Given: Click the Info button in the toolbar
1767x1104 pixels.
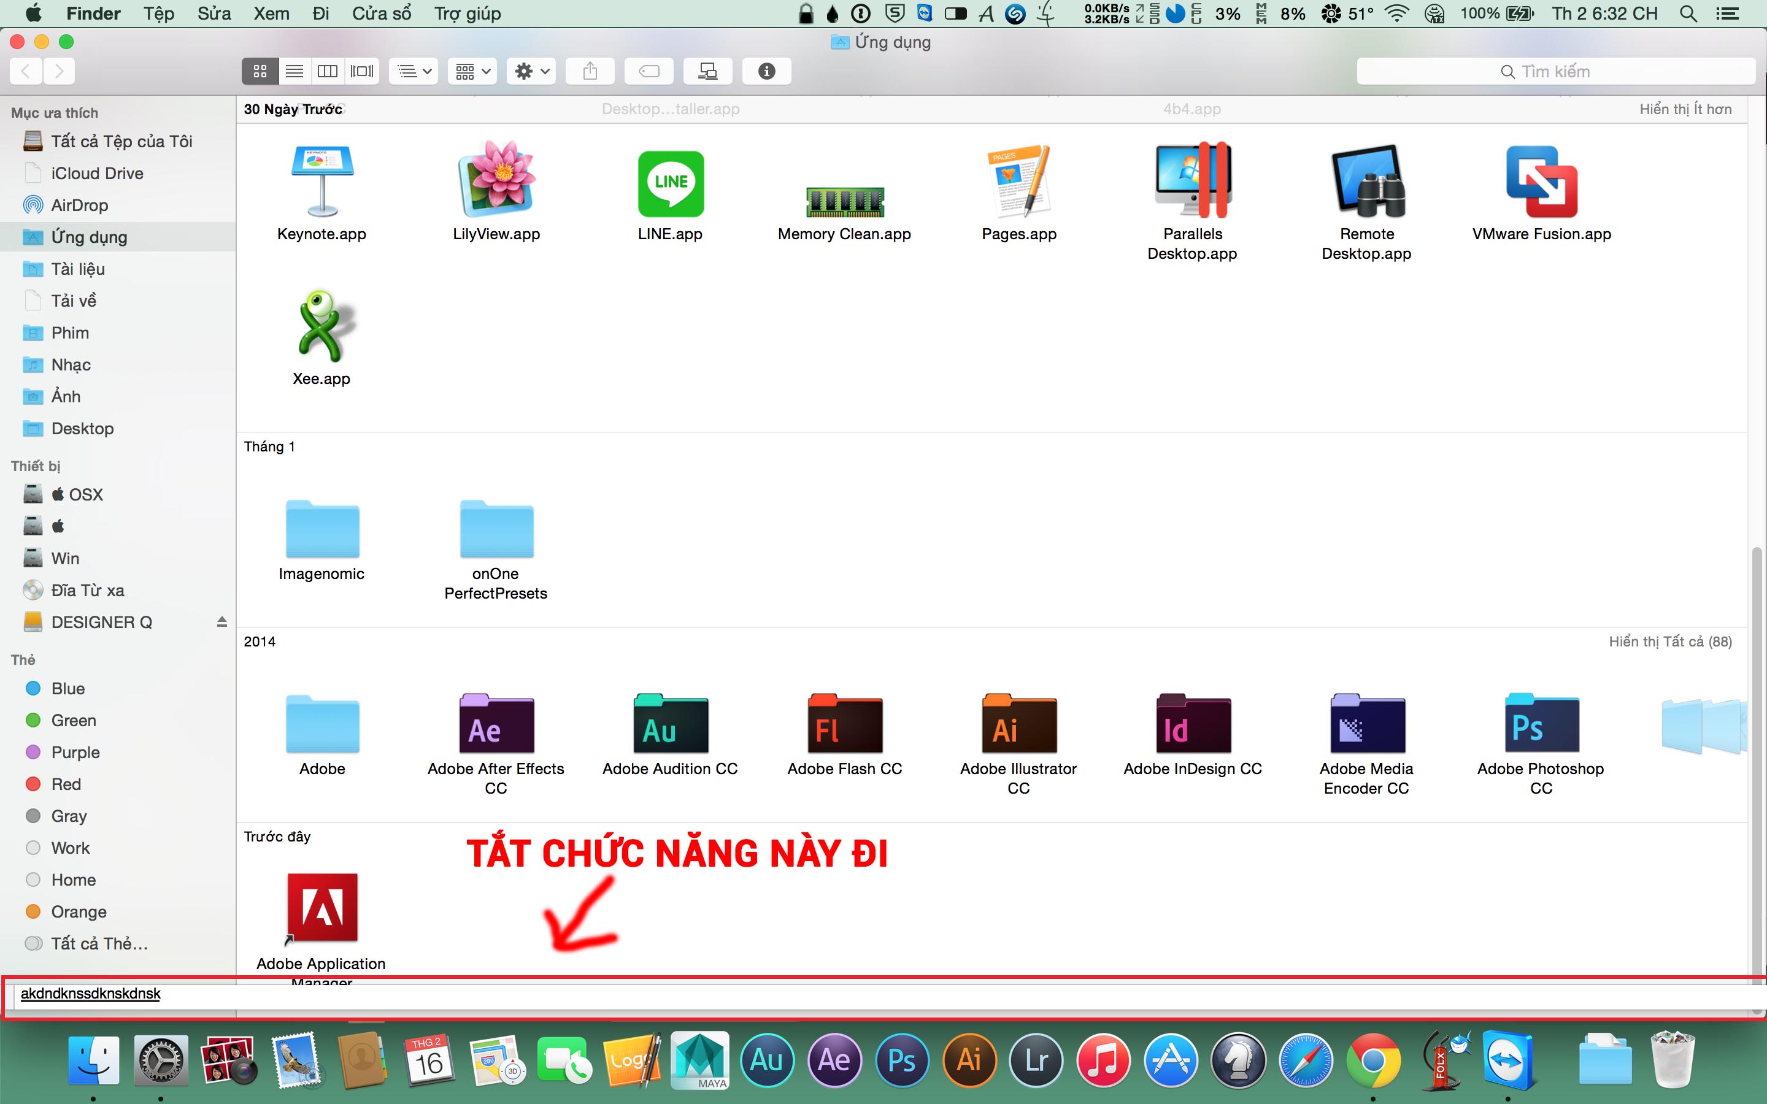Looking at the screenshot, I should [x=766, y=71].
